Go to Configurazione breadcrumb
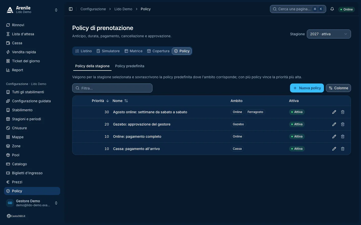The height and width of the screenshot is (225, 361). (93, 9)
